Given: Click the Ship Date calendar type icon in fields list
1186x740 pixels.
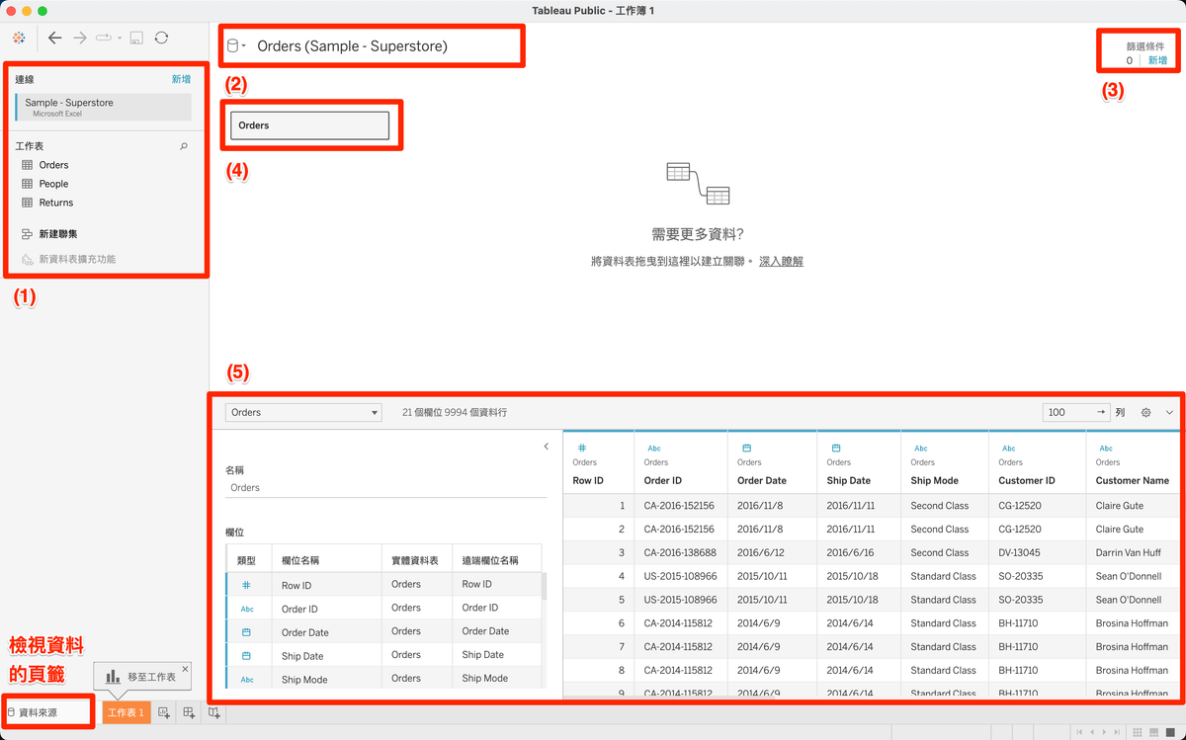Looking at the screenshot, I should 247,656.
